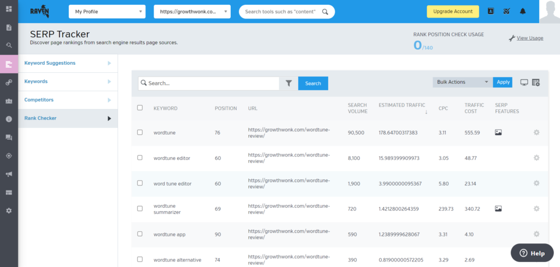Viewport: 560px width, 267px height.
Task: Sort by Position column header
Action: click(x=226, y=108)
